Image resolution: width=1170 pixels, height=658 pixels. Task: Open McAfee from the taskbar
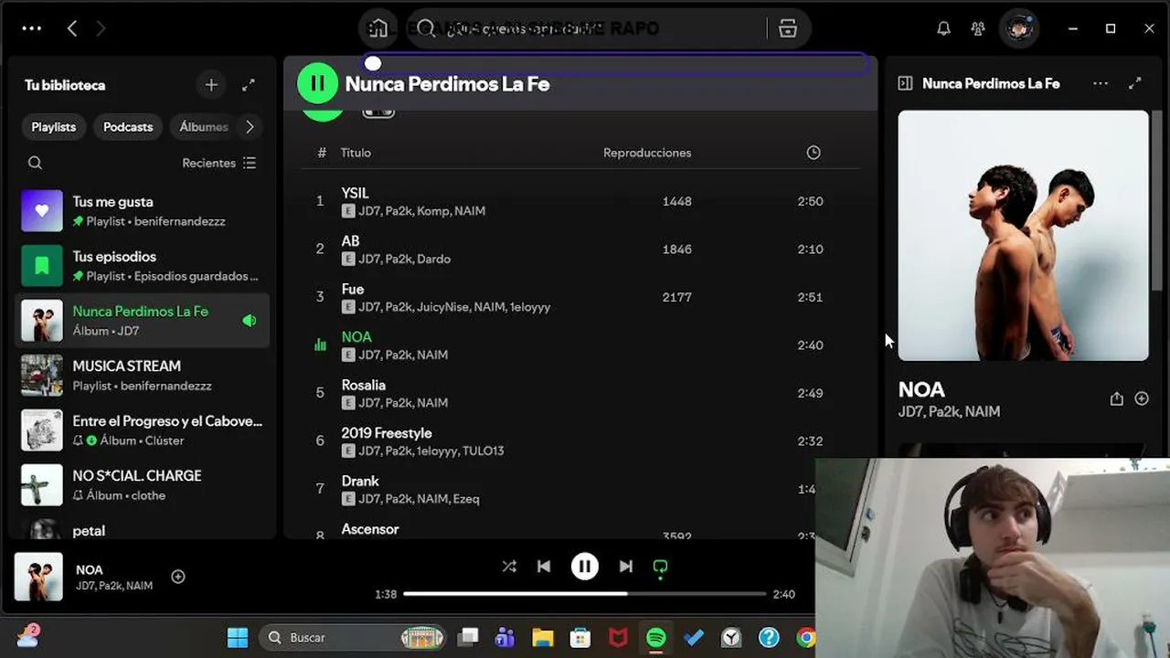(618, 638)
